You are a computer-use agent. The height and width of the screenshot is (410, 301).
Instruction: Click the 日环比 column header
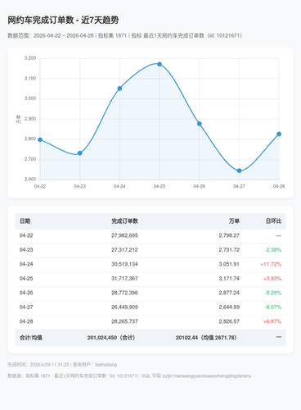(x=273, y=221)
